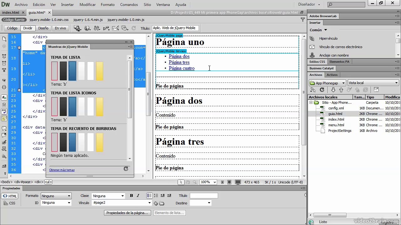Open the Insertar menu
Viewport: 401px width, 225px height.
coord(67,5)
